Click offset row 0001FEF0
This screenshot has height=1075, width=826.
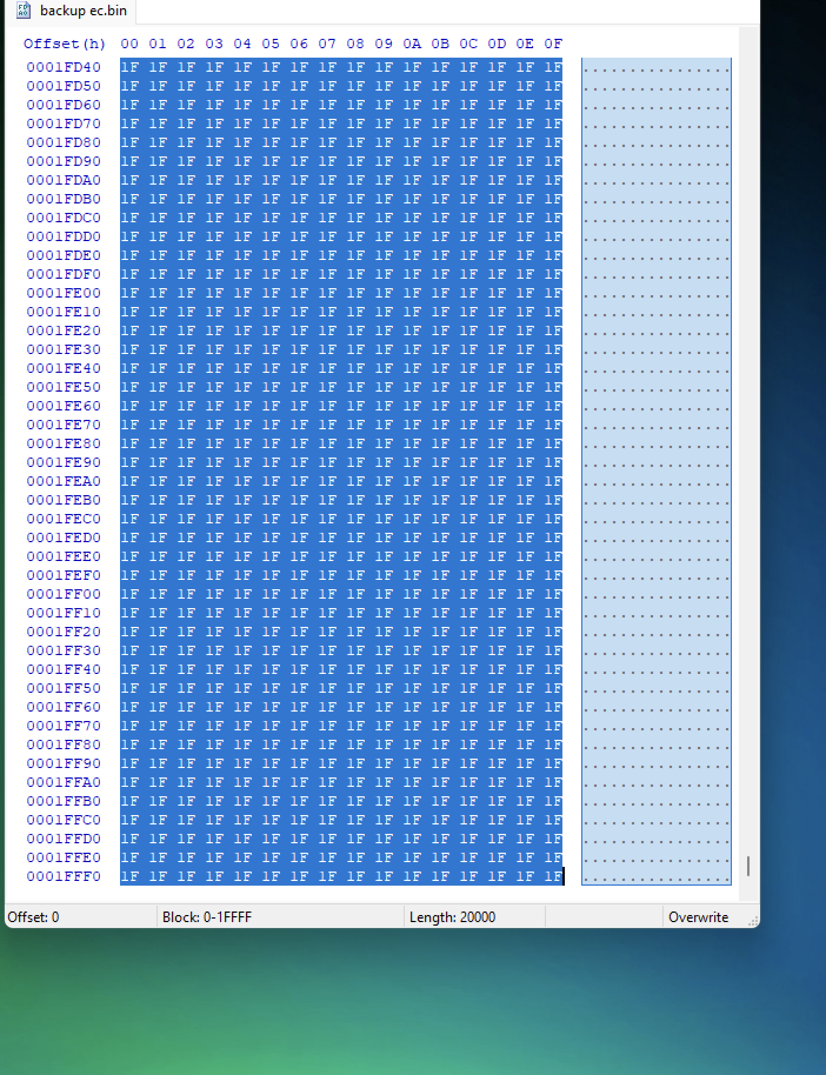click(x=64, y=575)
